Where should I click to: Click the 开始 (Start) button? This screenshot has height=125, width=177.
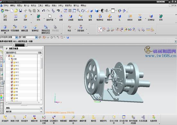pos(5,11)
